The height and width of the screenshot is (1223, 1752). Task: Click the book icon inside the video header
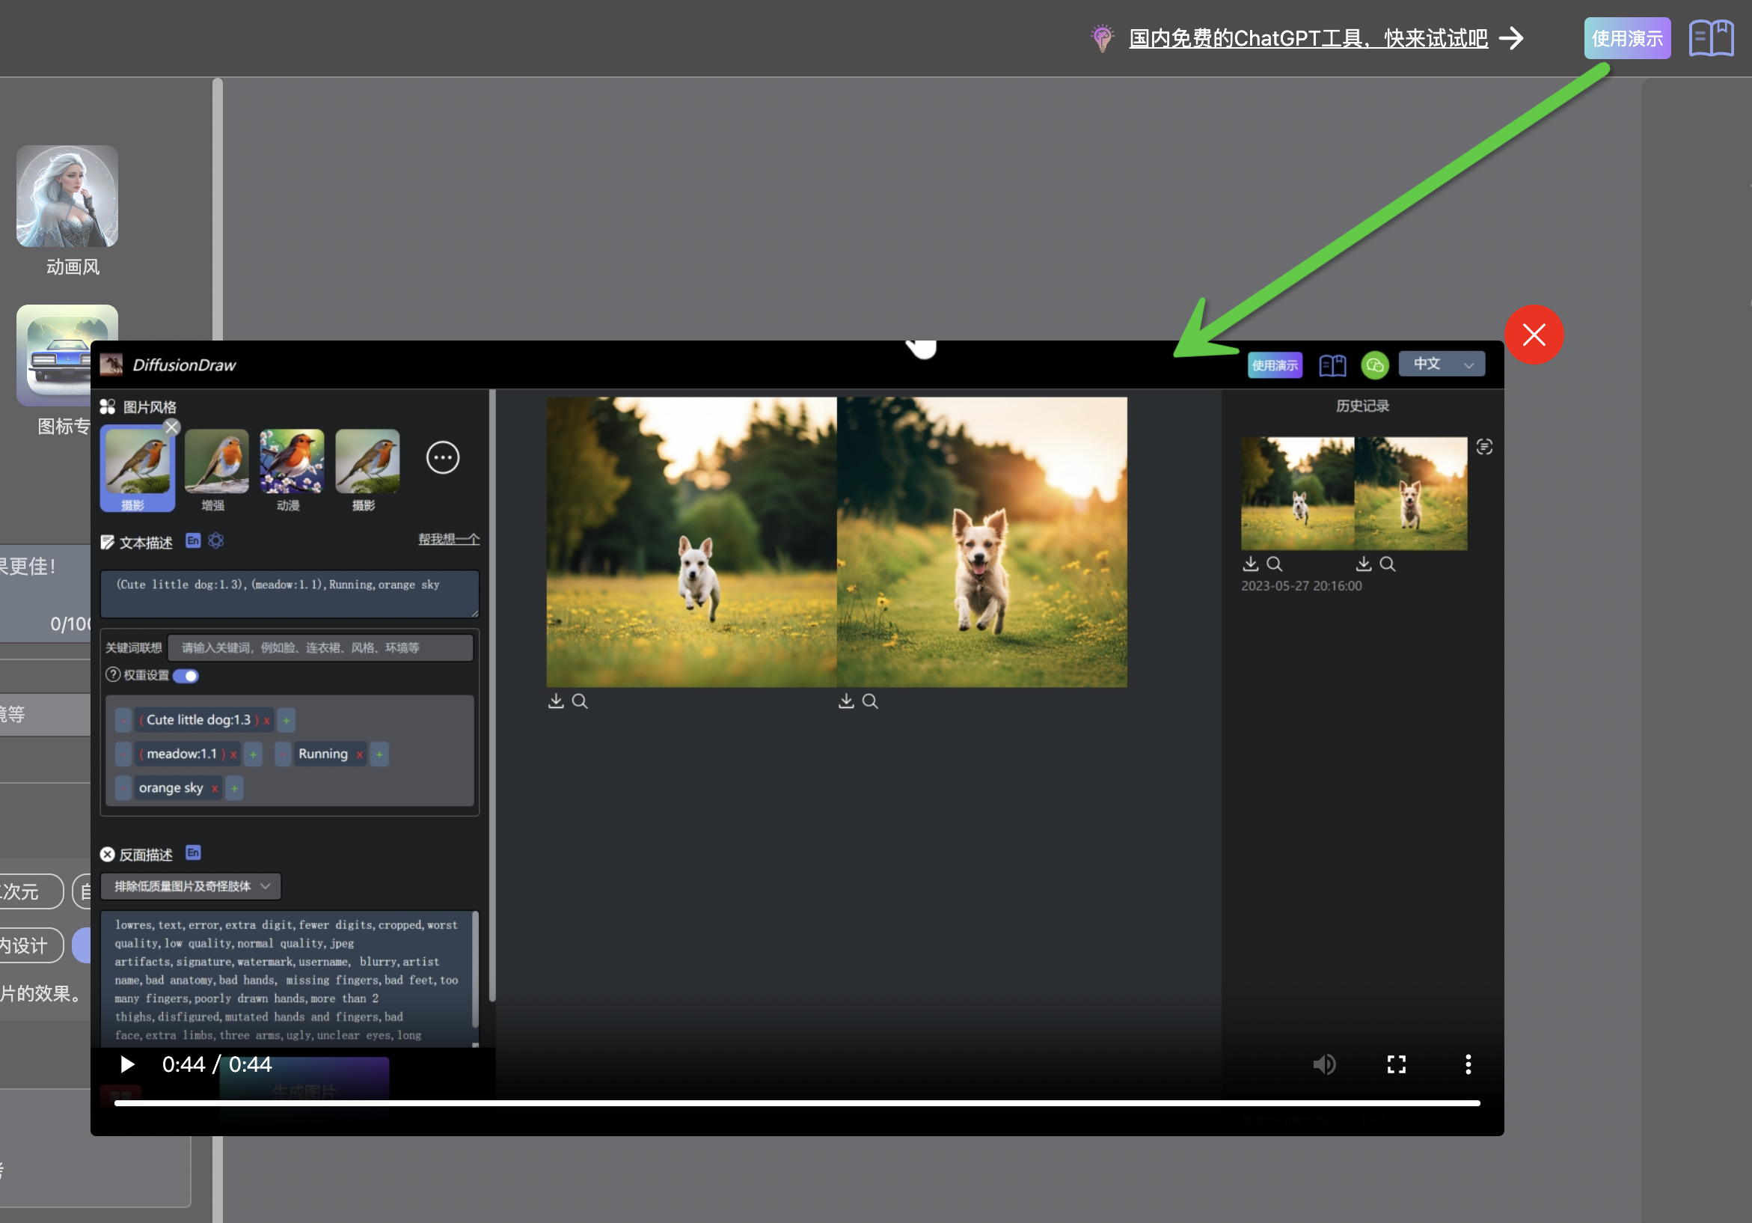1332,366
